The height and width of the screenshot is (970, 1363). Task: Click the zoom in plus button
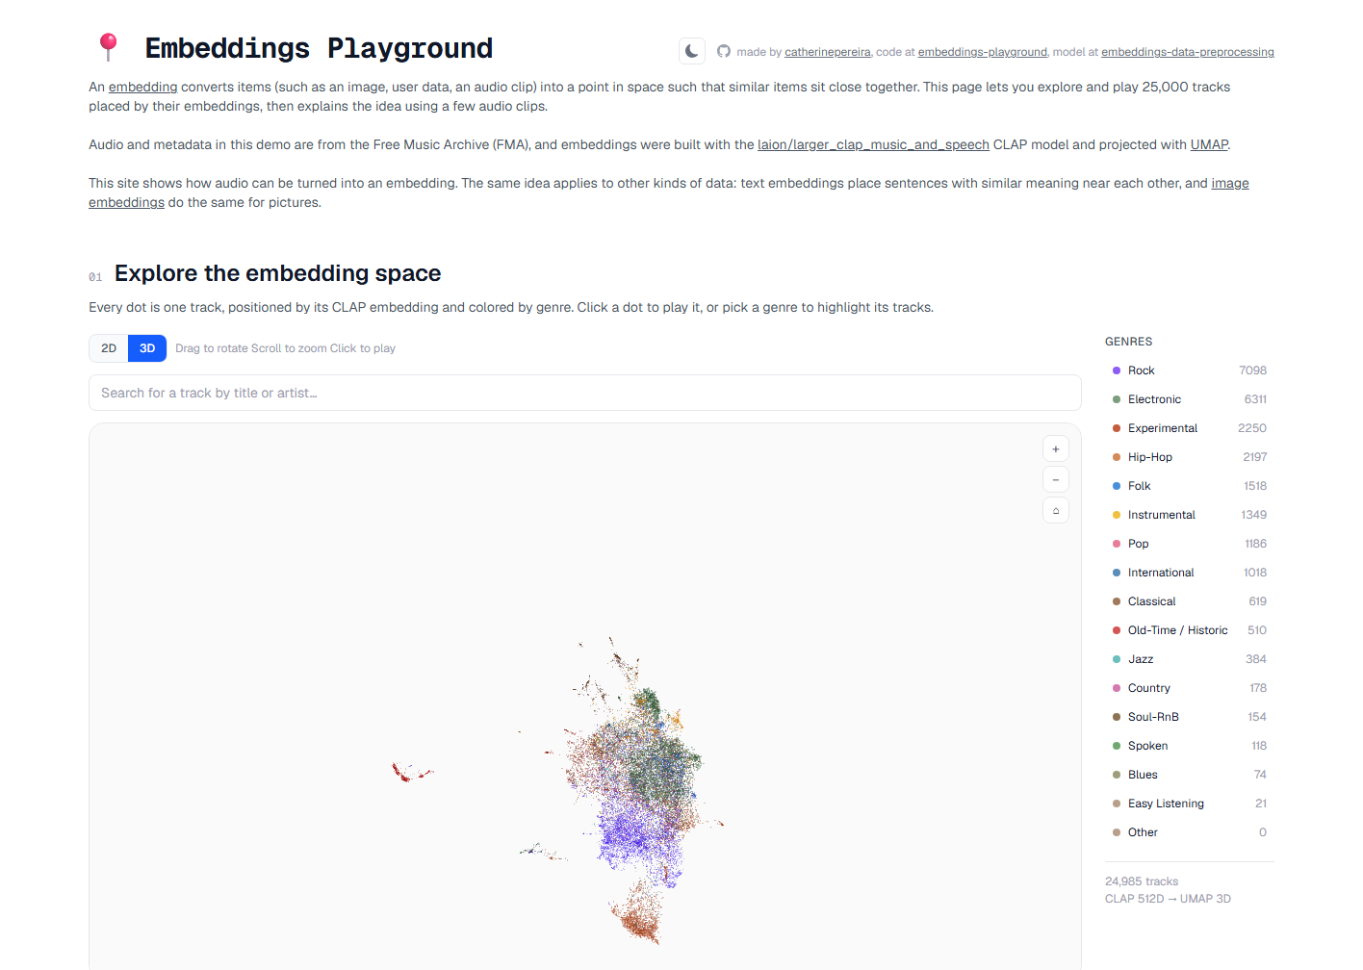(x=1056, y=449)
